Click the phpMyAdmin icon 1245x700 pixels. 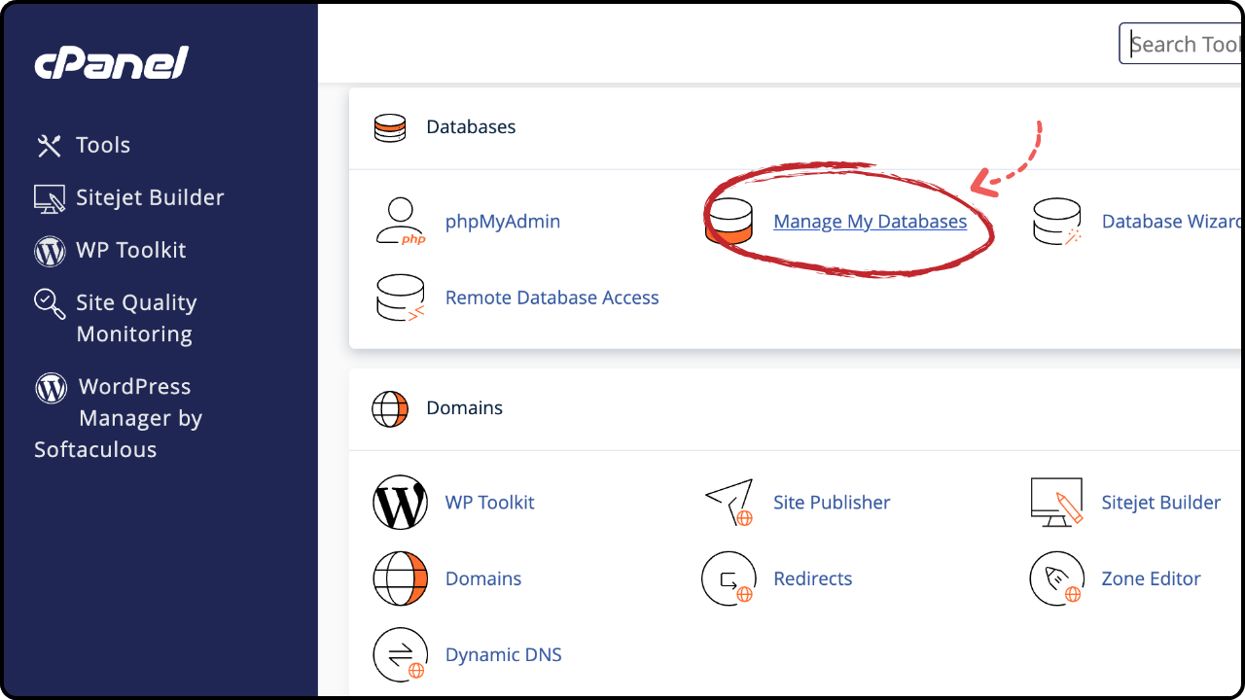(x=401, y=222)
